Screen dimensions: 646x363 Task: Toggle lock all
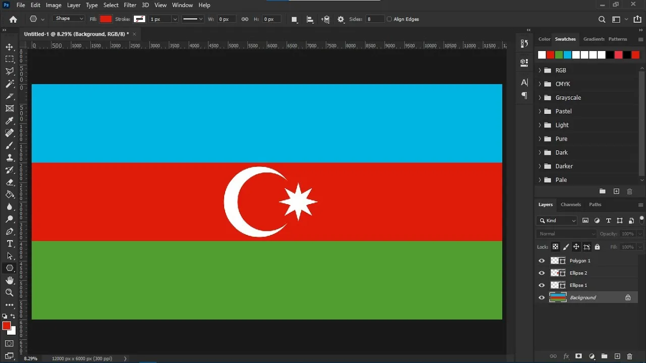[x=597, y=247]
